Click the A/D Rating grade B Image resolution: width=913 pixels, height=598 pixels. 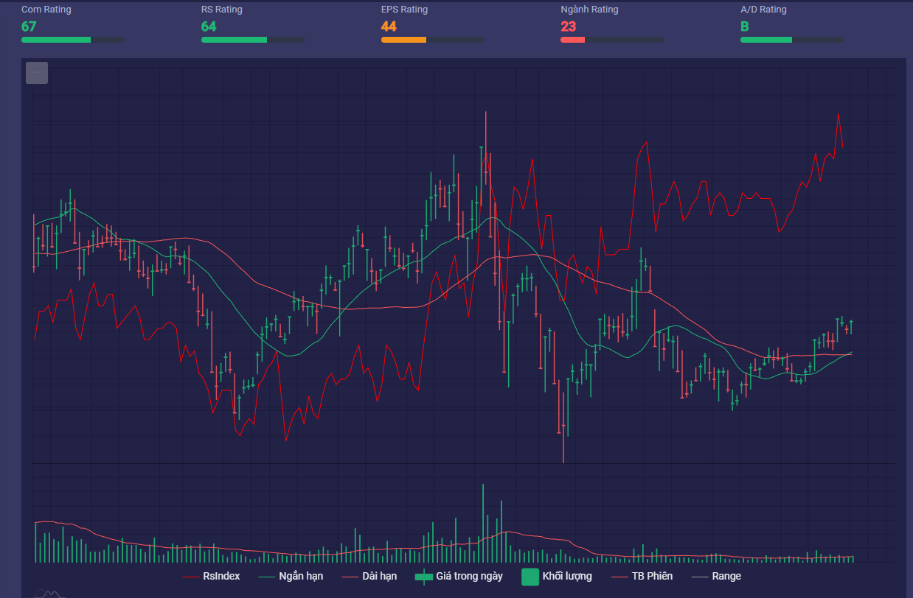pos(745,27)
